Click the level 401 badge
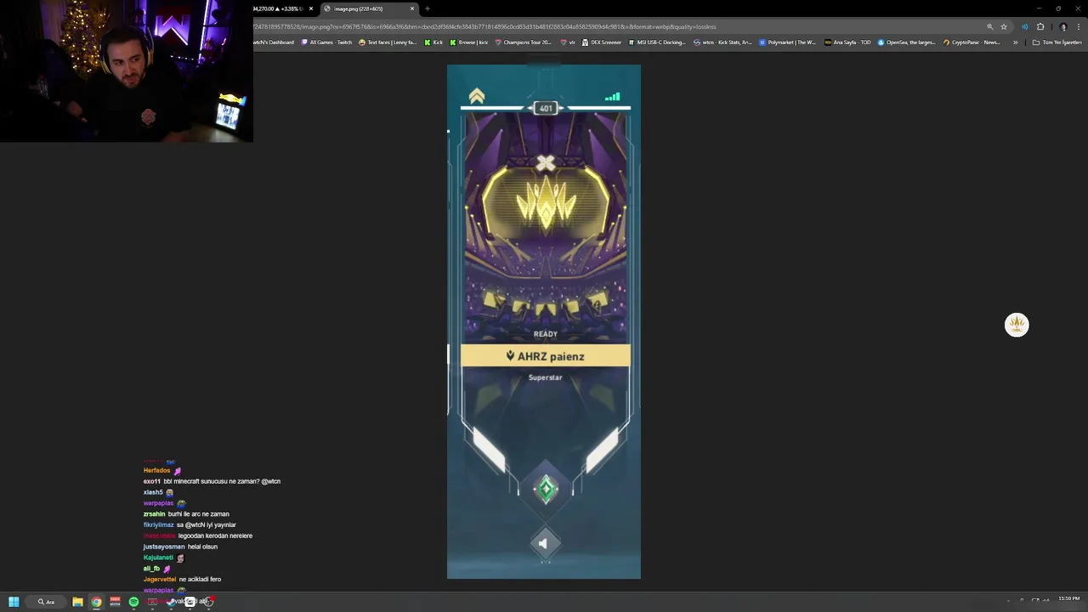The width and height of the screenshot is (1088, 612). (546, 108)
